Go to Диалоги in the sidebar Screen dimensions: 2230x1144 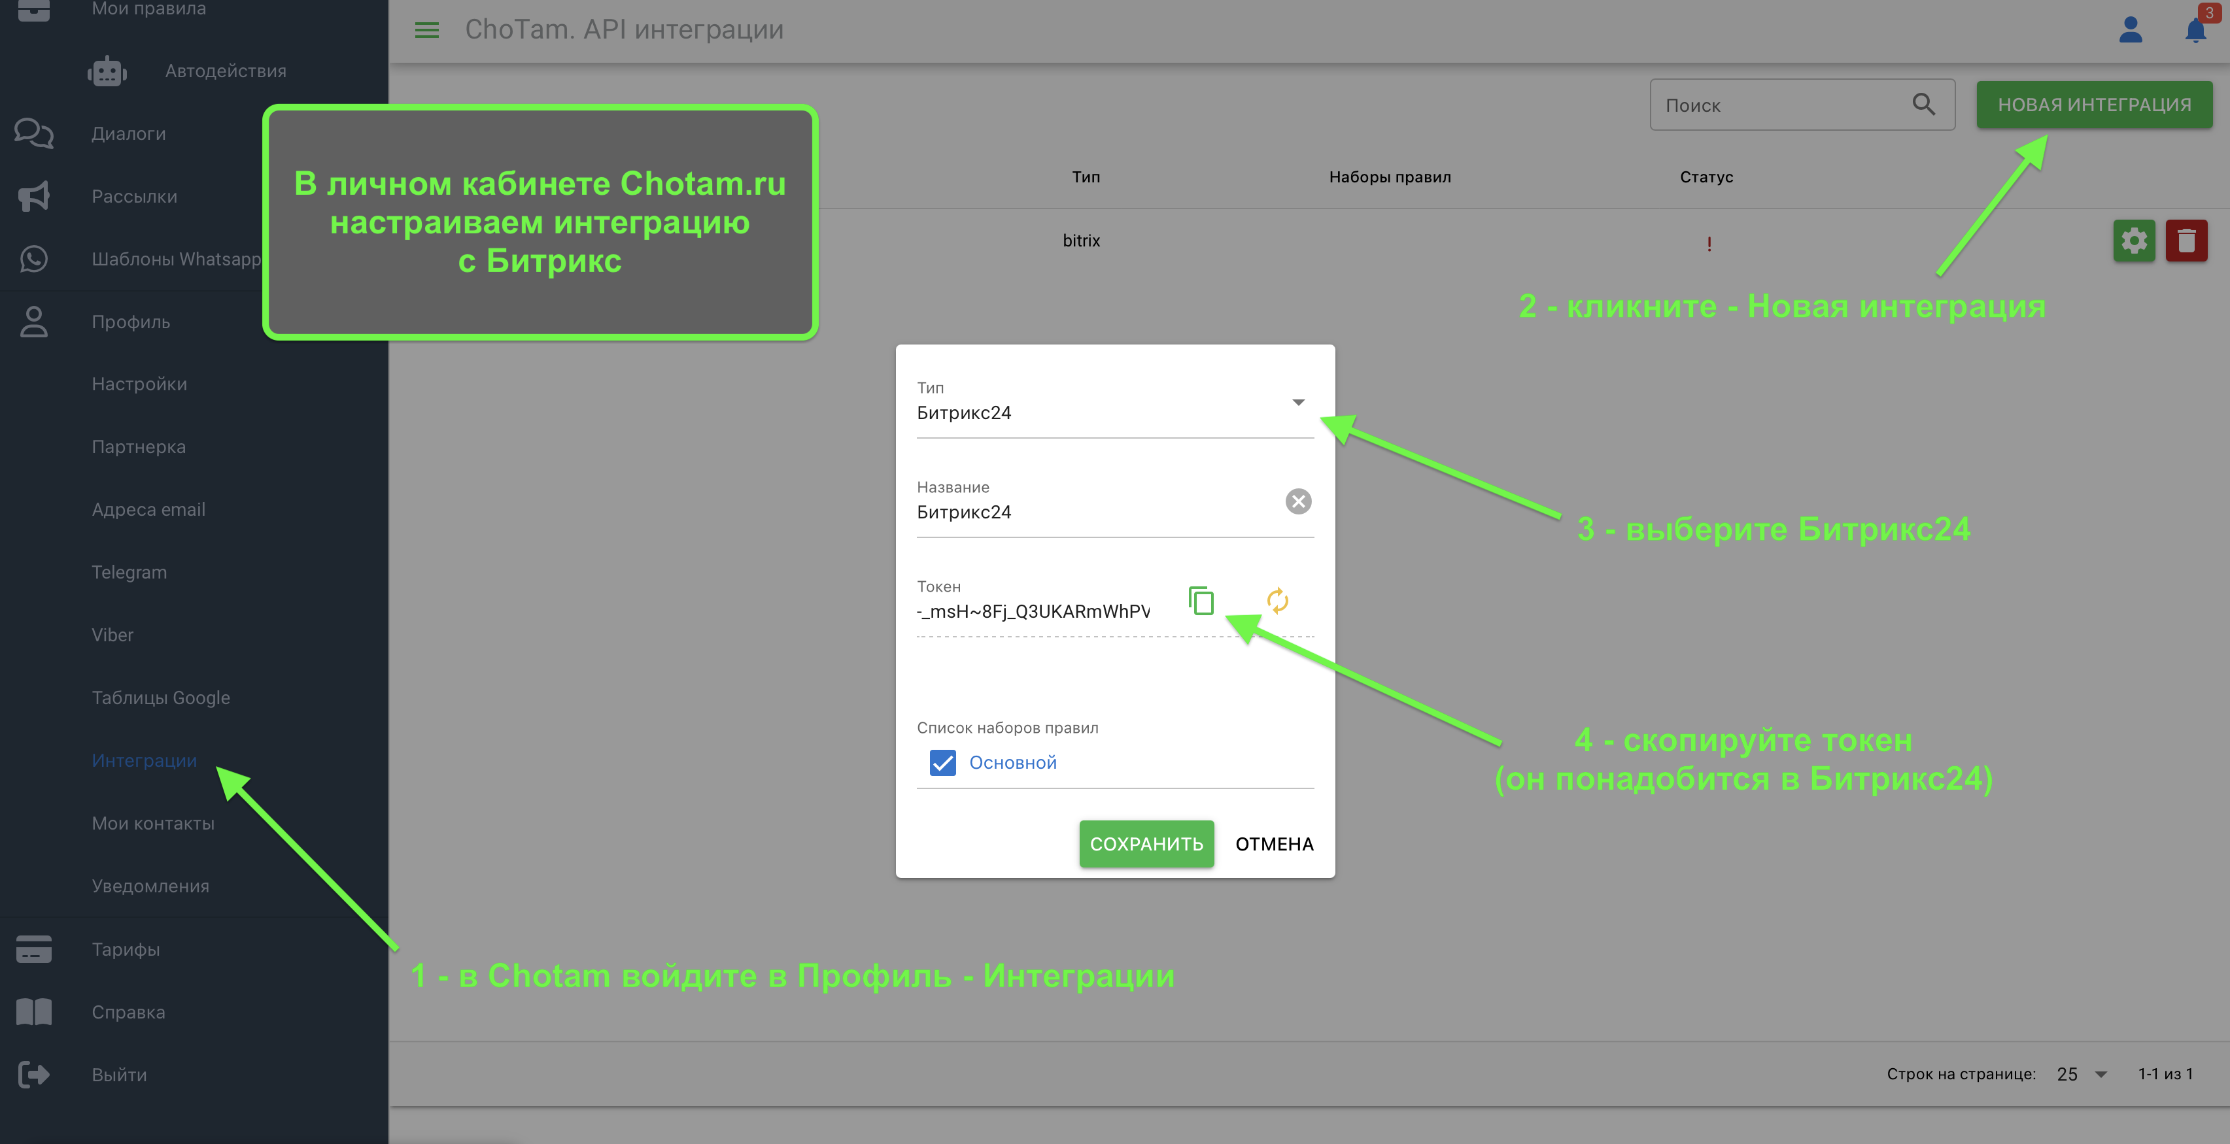tap(128, 133)
